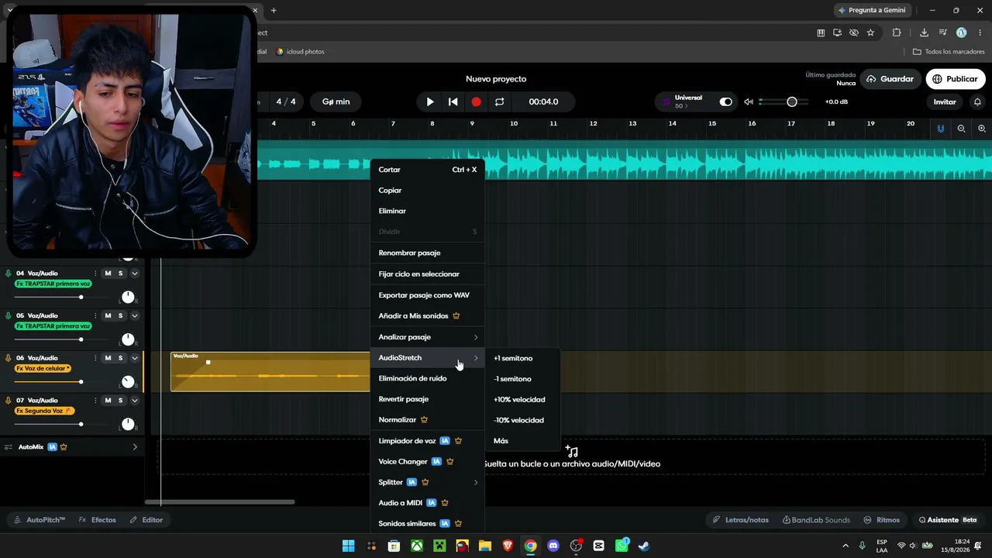Open Steam from the taskbar
Screen dimensions: 992x558
pos(644,546)
